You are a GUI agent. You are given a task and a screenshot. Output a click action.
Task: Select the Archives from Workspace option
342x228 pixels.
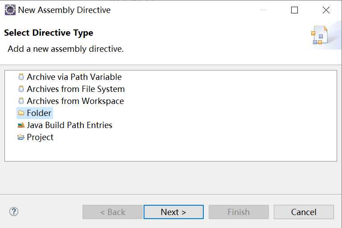(75, 101)
